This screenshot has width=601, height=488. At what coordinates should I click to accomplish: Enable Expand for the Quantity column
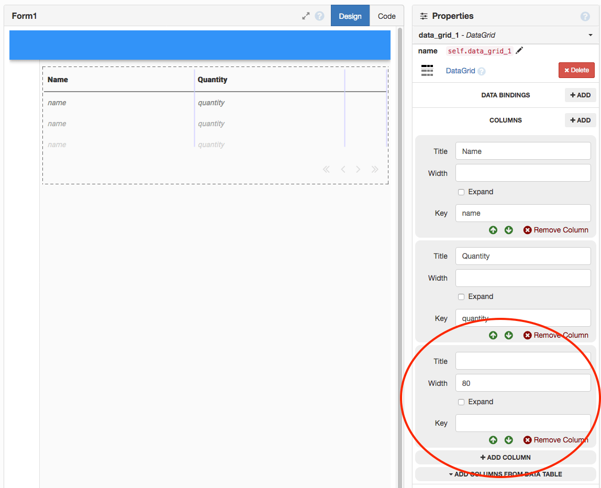pyautogui.click(x=461, y=297)
